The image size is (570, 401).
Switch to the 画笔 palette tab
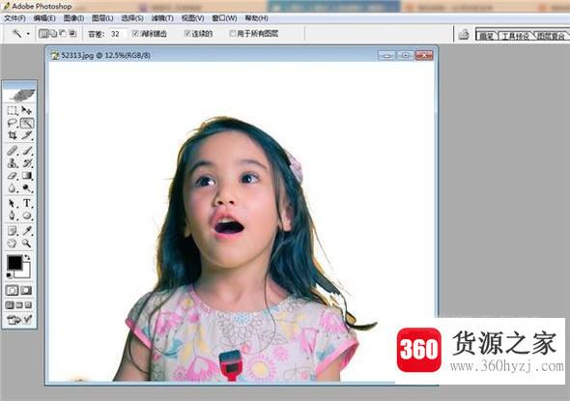tap(486, 36)
